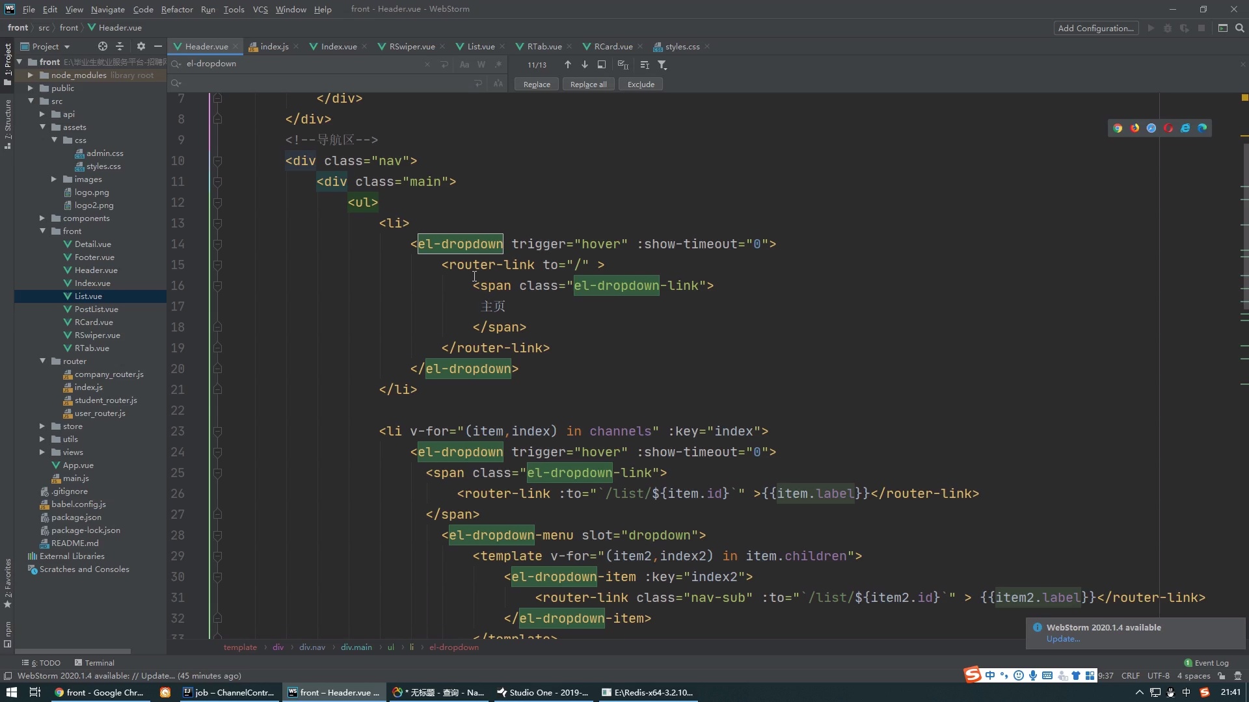The image size is (1249, 702).
Task: Collapse the router folder in Project tree
Action: 43,361
